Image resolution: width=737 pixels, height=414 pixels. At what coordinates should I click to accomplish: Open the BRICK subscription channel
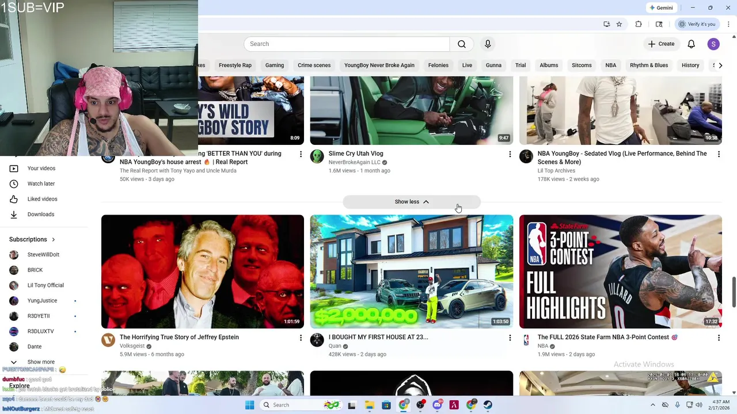pos(35,270)
